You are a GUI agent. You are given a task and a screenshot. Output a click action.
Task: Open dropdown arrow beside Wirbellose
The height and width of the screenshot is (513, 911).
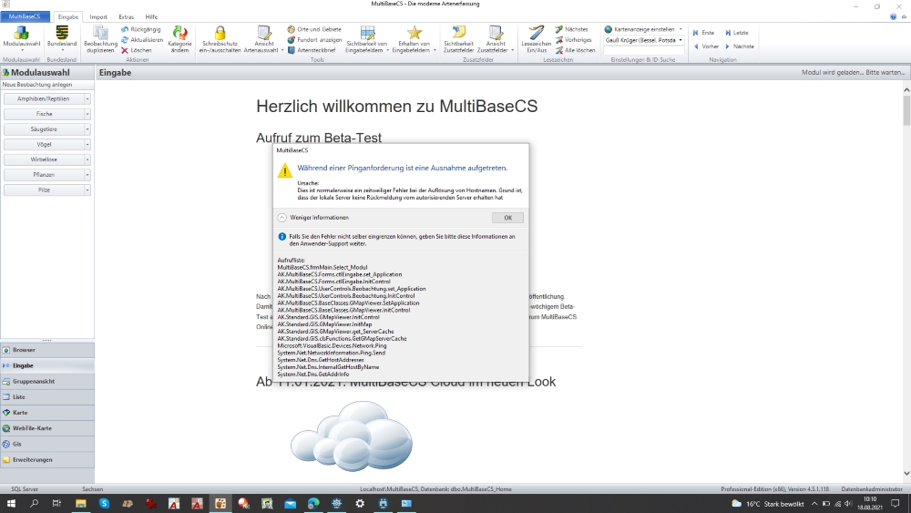click(x=87, y=159)
